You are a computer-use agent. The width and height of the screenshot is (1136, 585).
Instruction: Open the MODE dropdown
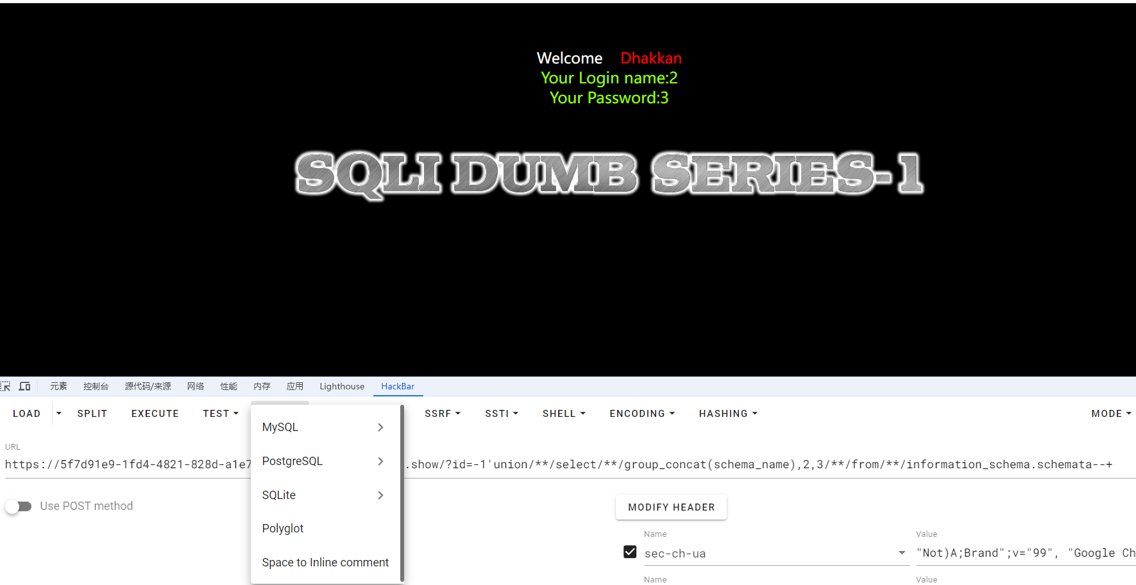(x=1110, y=413)
